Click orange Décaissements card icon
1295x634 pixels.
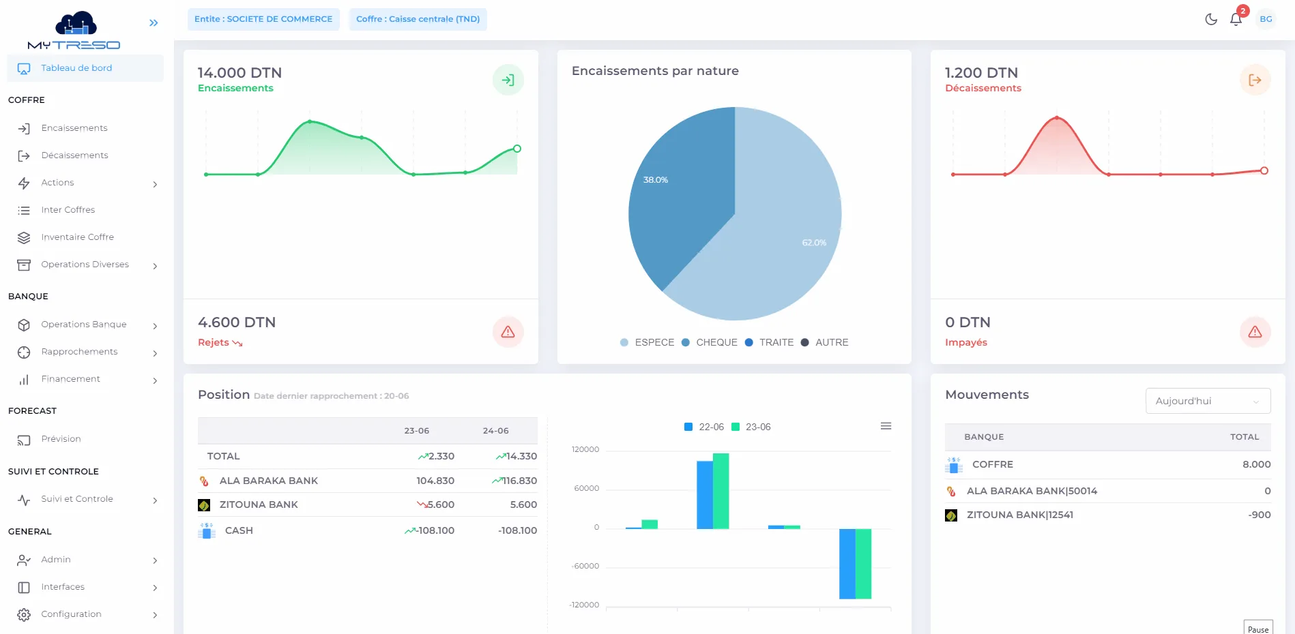[x=1255, y=80]
